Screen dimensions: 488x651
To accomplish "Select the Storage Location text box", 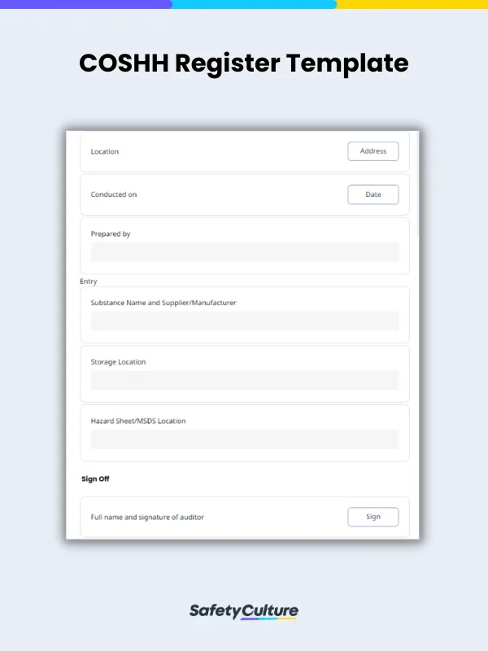I will pos(245,380).
